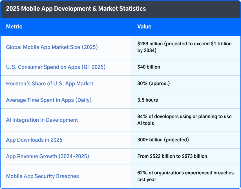Select the 'AI Integration in Development' metric
Image resolution: width=241 pixels, height=189 pixels.
[x=42, y=120]
